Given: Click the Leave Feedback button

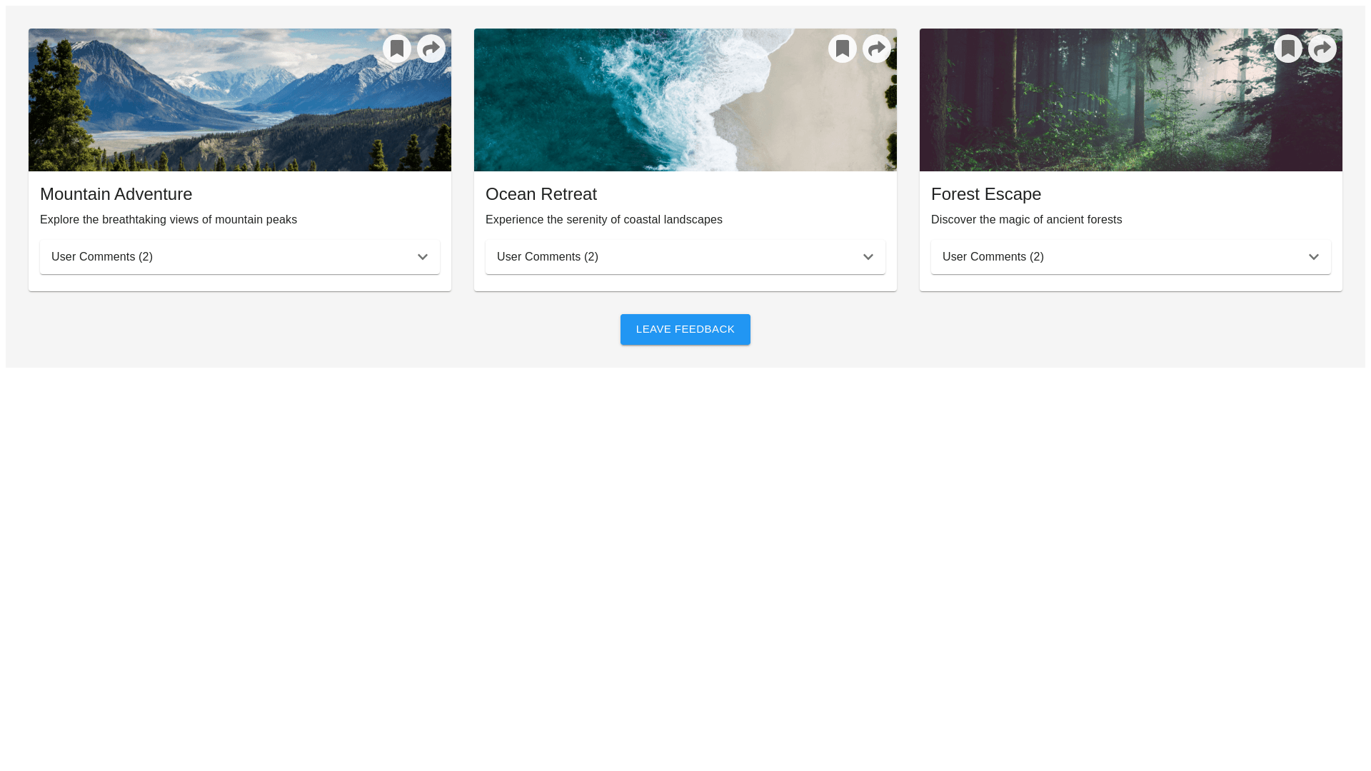Looking at the screenshot, I should pos(685,329).
